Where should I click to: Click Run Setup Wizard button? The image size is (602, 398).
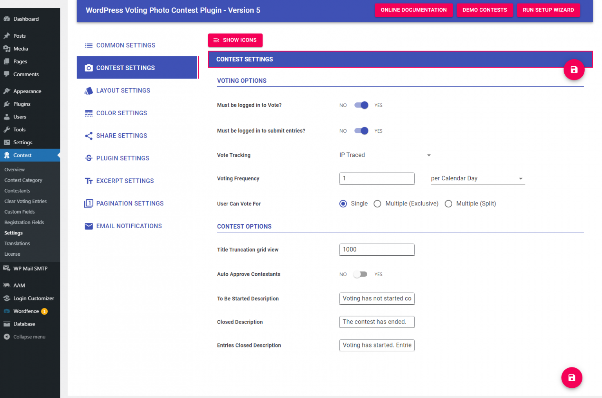point(548,10)
